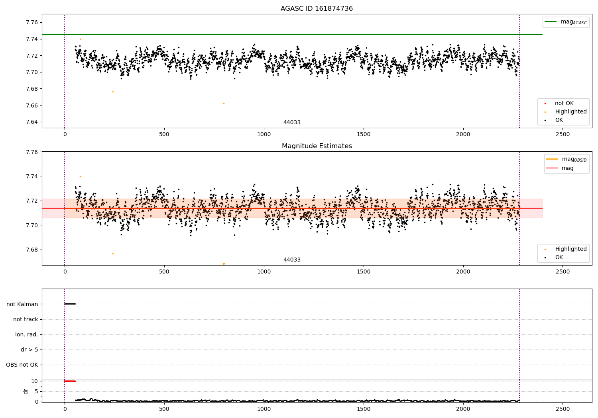
Task: Click the orange highlighted point near 7.74 in AGASC plot
Action: click(x=80, y=39)
